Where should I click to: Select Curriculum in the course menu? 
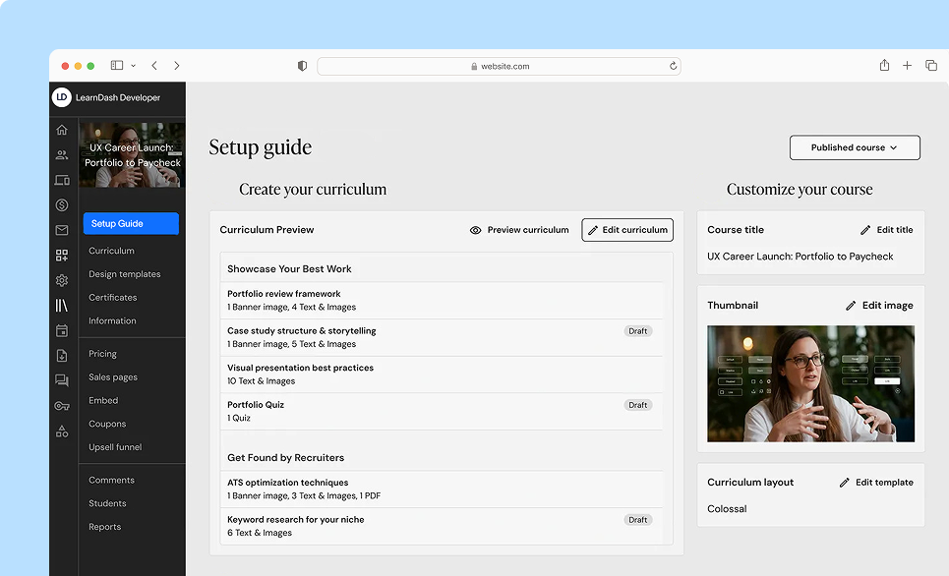coord(111,251)
